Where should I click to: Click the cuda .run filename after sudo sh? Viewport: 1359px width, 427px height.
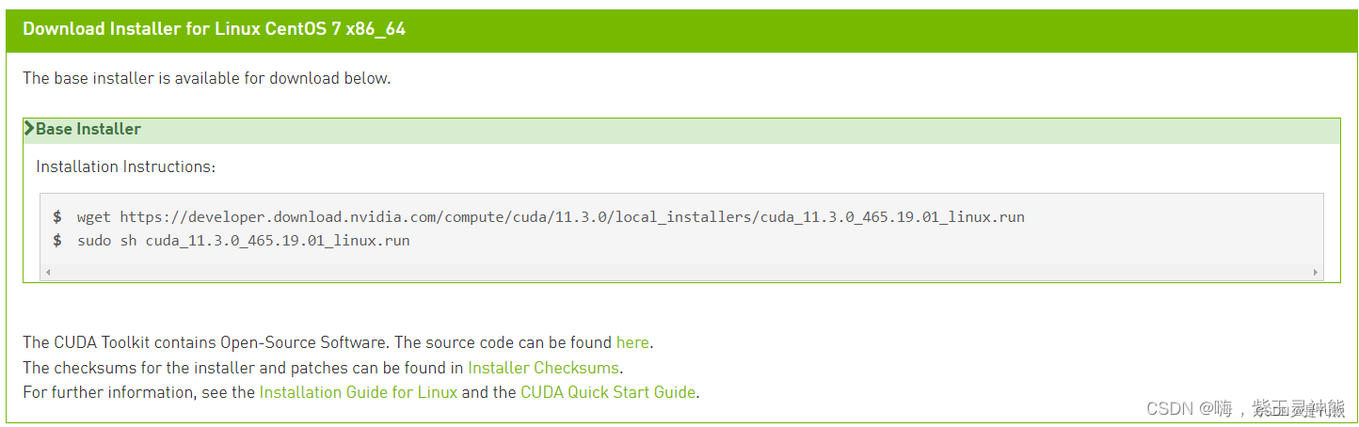(278, 241)
